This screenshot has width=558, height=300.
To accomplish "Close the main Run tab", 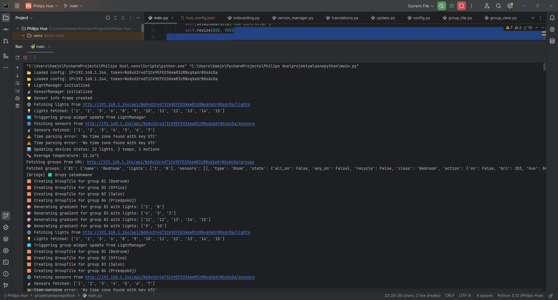I will click(x=49, y=47).
